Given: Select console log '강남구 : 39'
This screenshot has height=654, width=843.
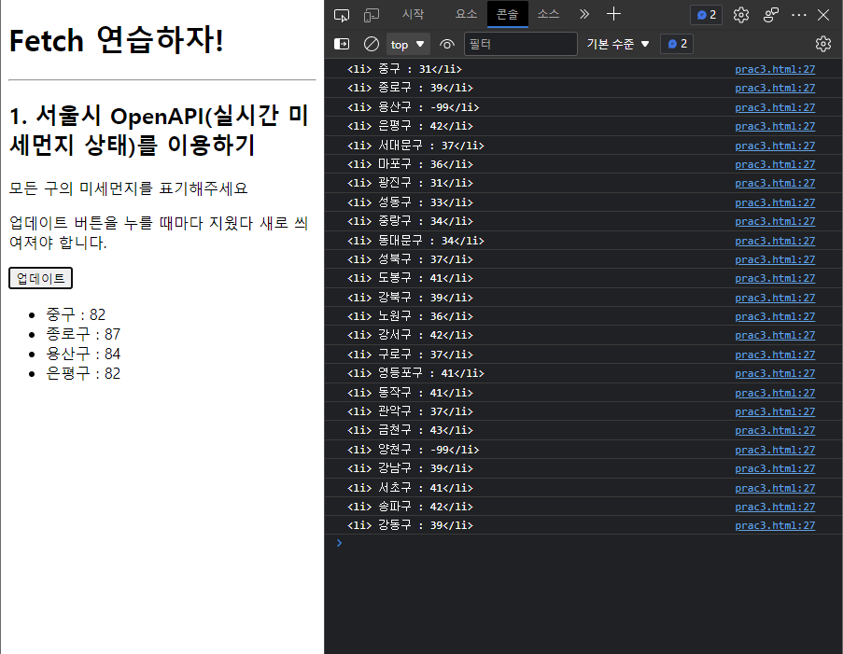Looking at the screenshot, I should coord(410,468).
